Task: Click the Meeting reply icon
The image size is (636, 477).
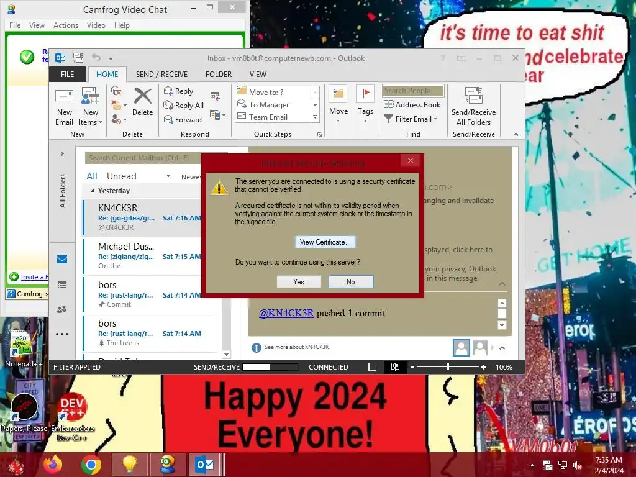Action: (215, 96)
